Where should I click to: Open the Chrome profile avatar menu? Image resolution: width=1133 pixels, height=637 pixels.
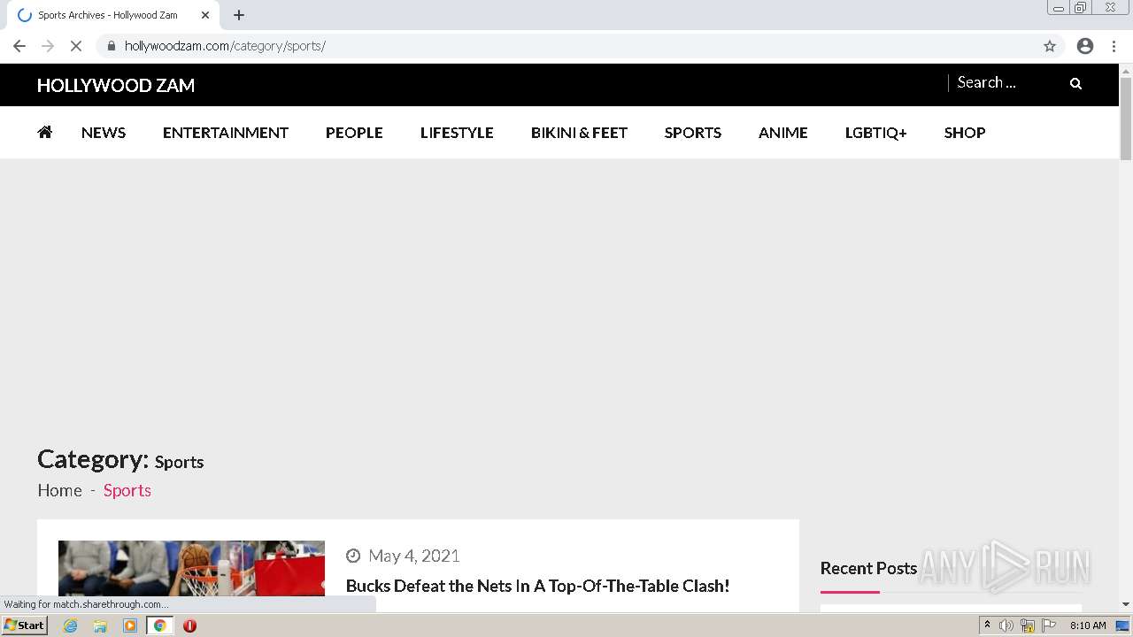1085,46
